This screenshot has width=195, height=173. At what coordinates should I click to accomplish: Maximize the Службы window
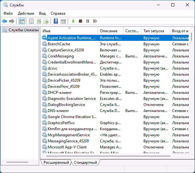[x=173, y=5]
